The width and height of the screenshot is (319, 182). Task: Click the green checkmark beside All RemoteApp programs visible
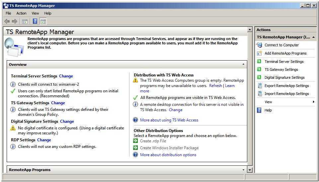click(135, 98)
